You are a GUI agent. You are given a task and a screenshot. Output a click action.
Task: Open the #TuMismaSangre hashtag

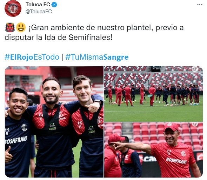coord(97,57)
